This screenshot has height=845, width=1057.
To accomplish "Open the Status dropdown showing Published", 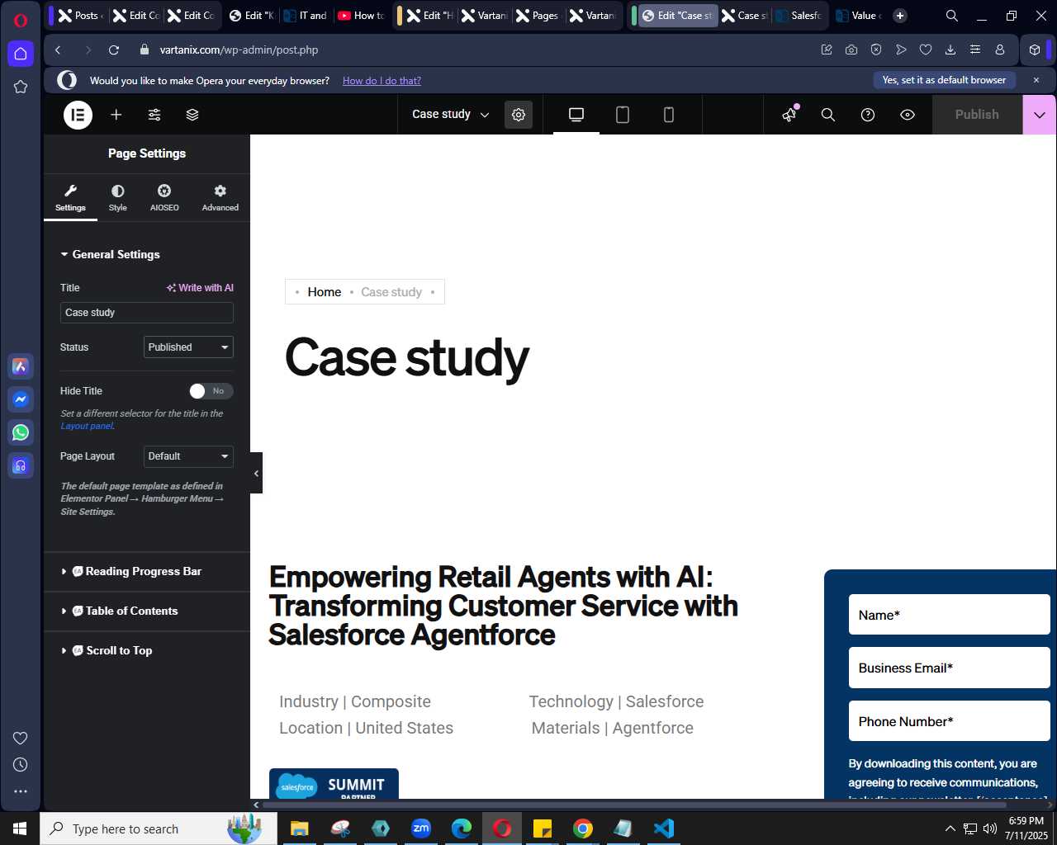I will point(188,347).
